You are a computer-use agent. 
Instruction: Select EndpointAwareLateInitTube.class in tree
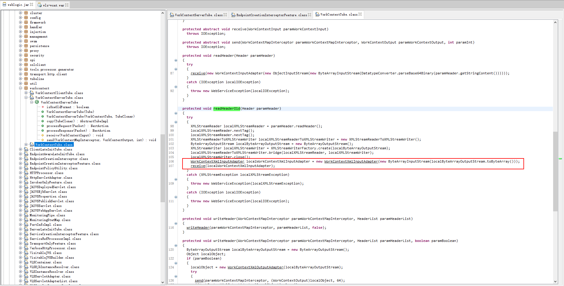pyautogui.click(x=57, y=154)
